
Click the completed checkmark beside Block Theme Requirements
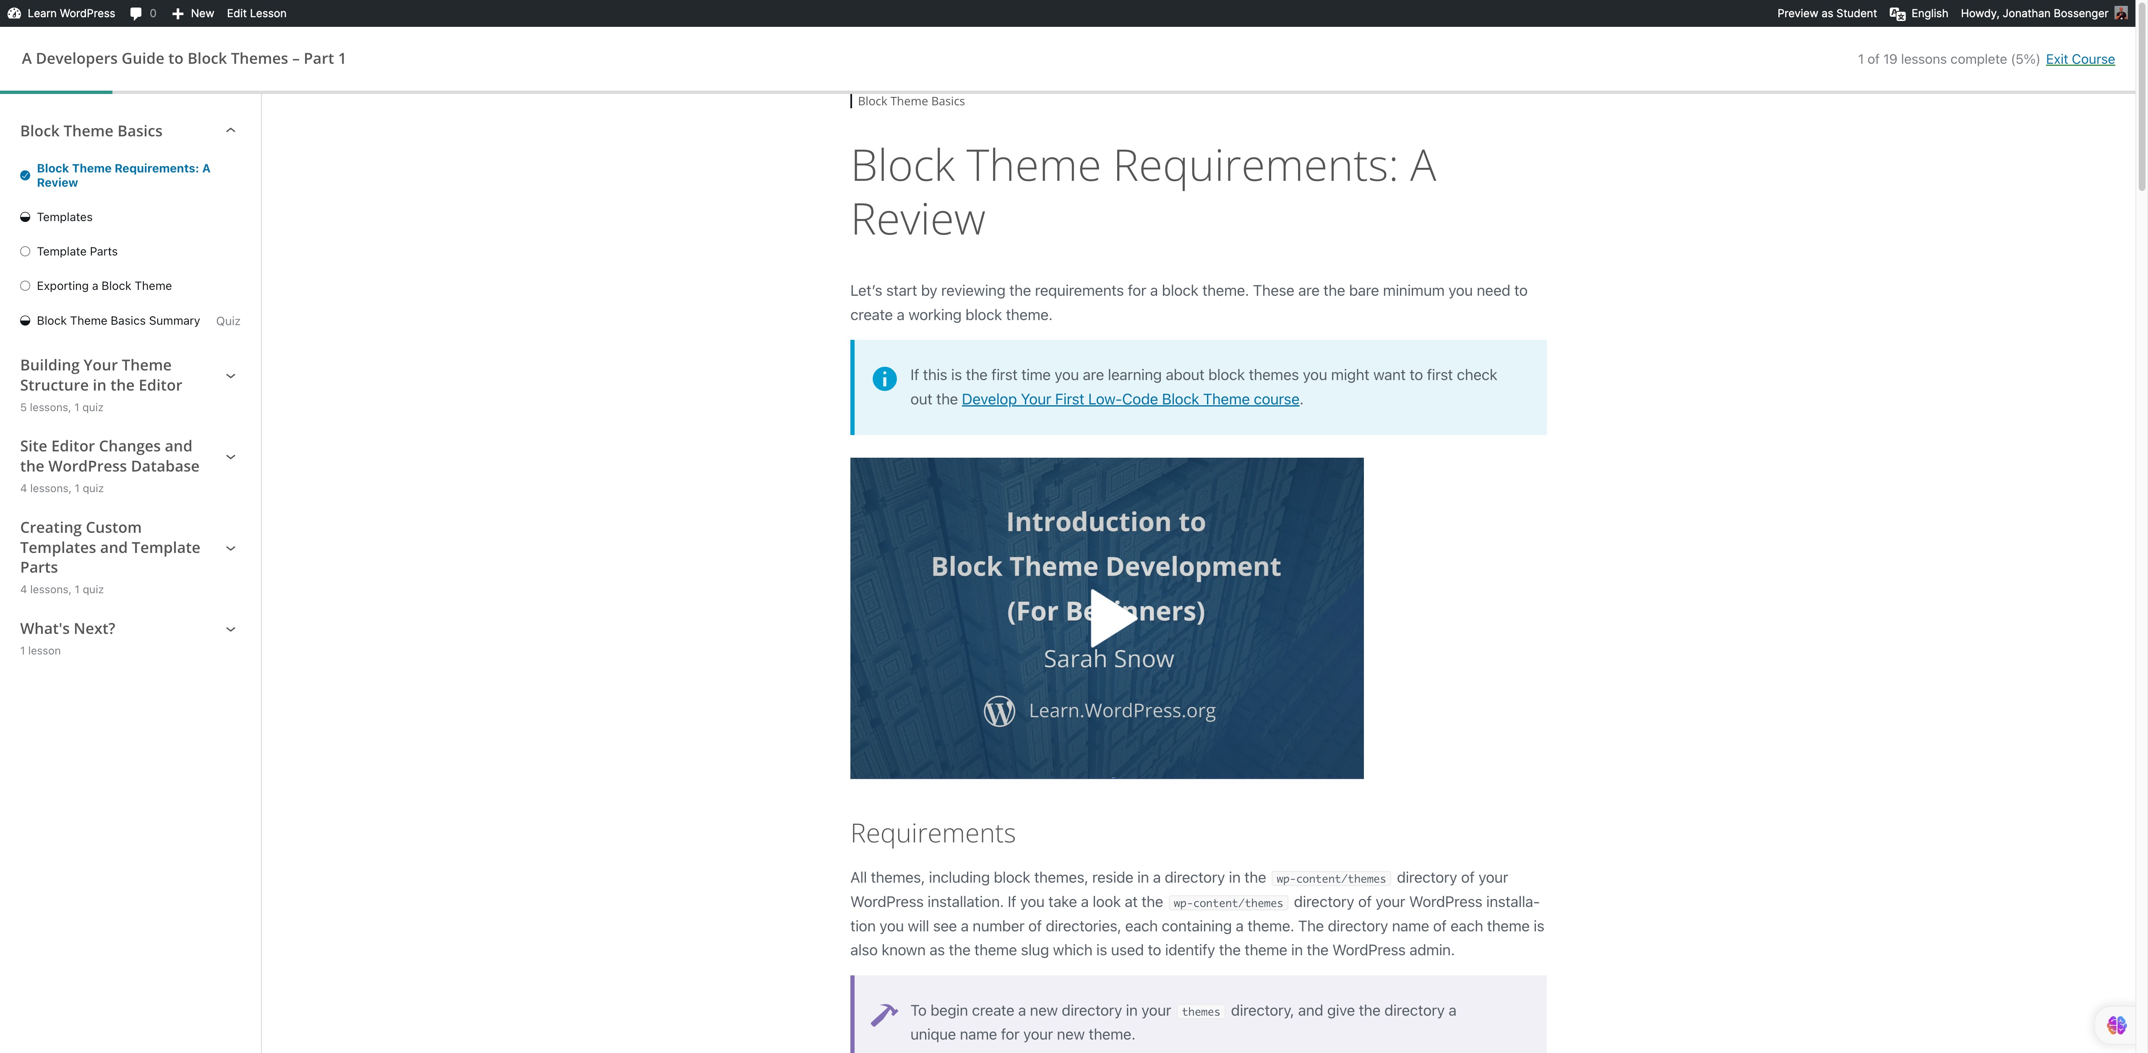click(x=25, y=175)
